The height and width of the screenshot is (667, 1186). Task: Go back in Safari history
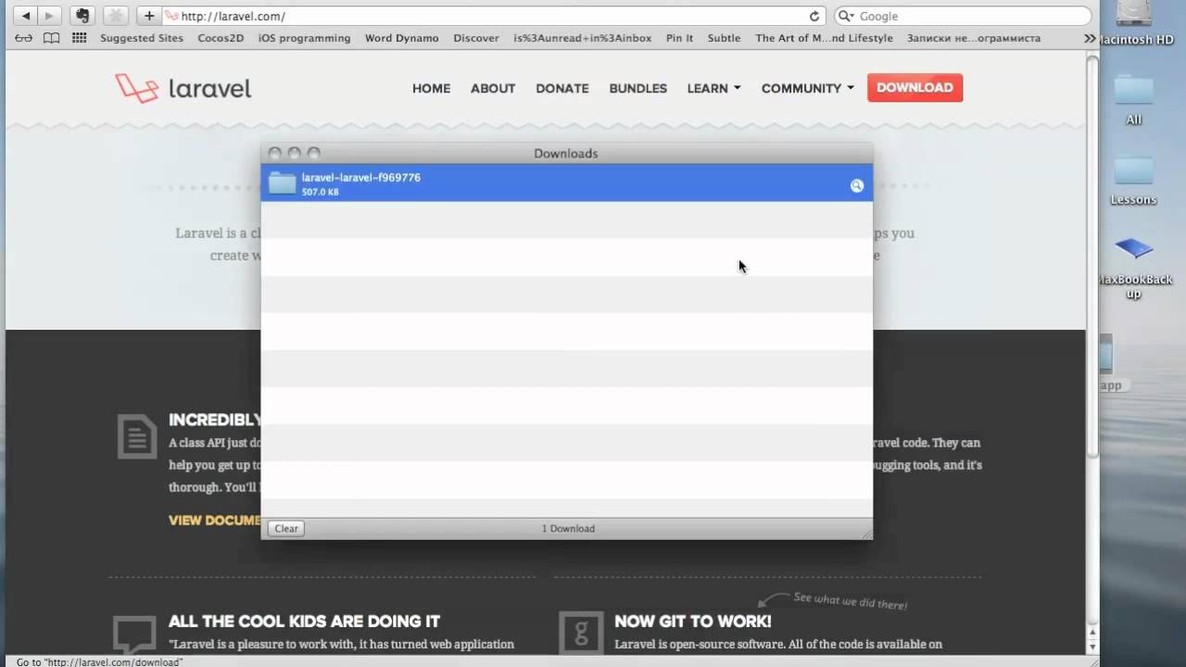26,16
